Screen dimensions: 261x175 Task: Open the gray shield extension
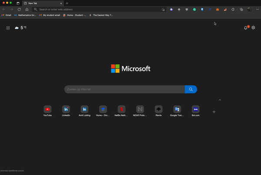[x=187, y=10]
